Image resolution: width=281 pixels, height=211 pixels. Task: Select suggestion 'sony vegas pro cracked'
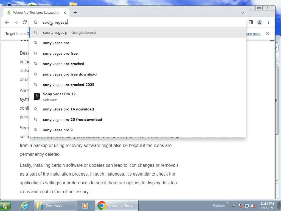[138, 64]
